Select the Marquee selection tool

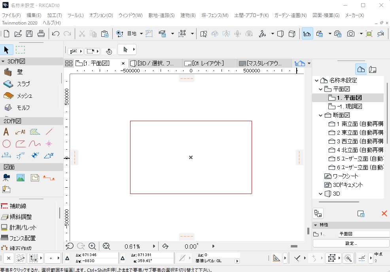(x=20, y=50)
